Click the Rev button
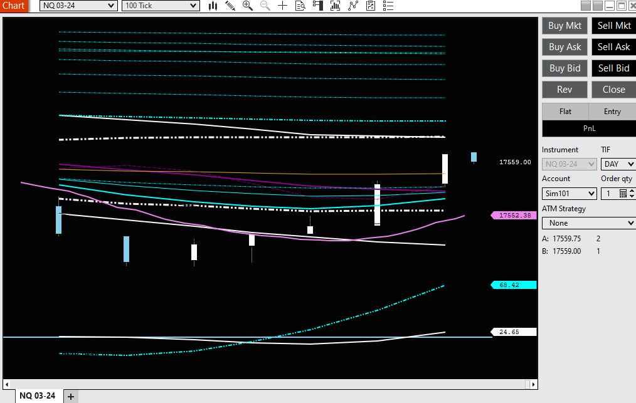 564,90
